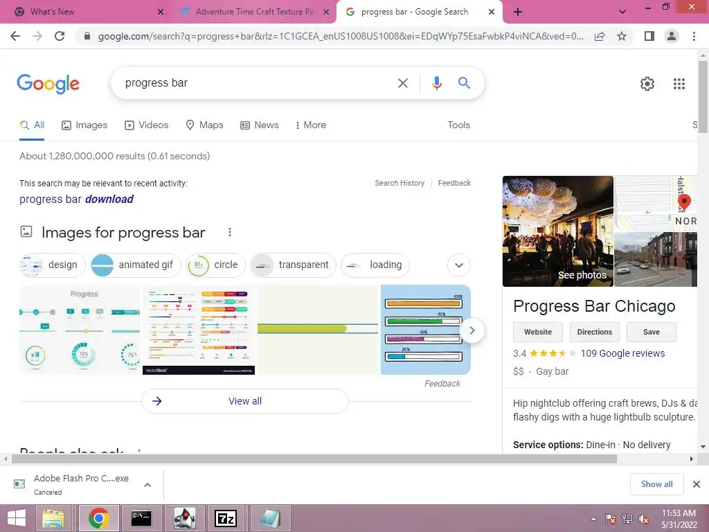Open Windows Start menu
The width and height of the screenshot is (709, 532).
(x=17, y=518)
